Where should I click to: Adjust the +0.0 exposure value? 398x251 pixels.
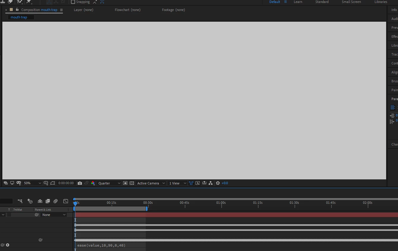coord(225,183)
